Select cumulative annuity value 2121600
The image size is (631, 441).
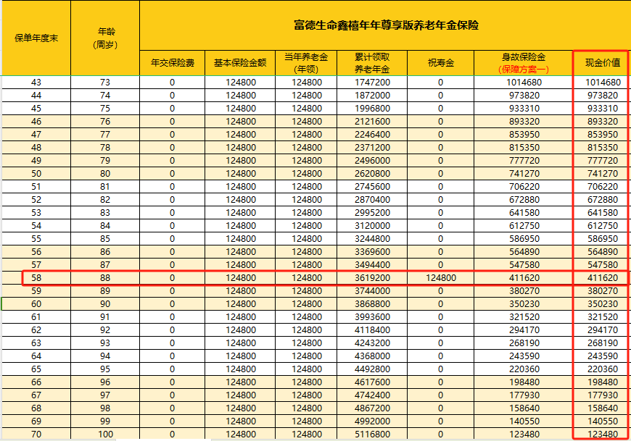372,122
